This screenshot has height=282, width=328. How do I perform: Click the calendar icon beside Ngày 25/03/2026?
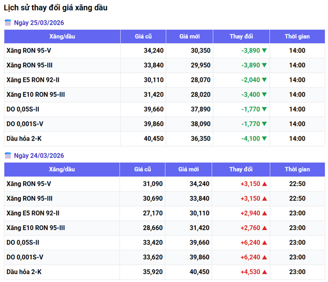[x=8, y=23]
